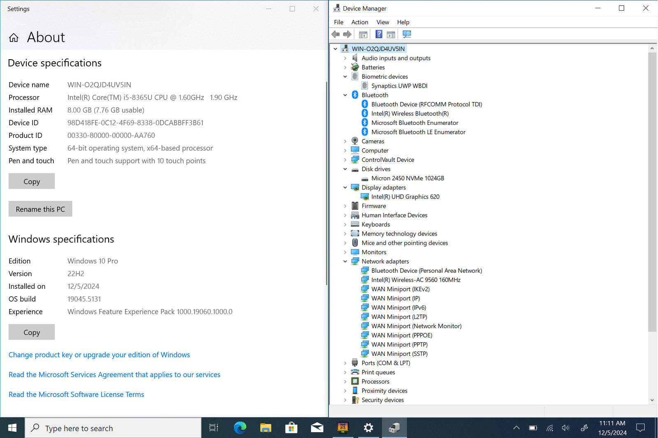
Task: Copy the Device specifications
Action: tap(32, 181)
